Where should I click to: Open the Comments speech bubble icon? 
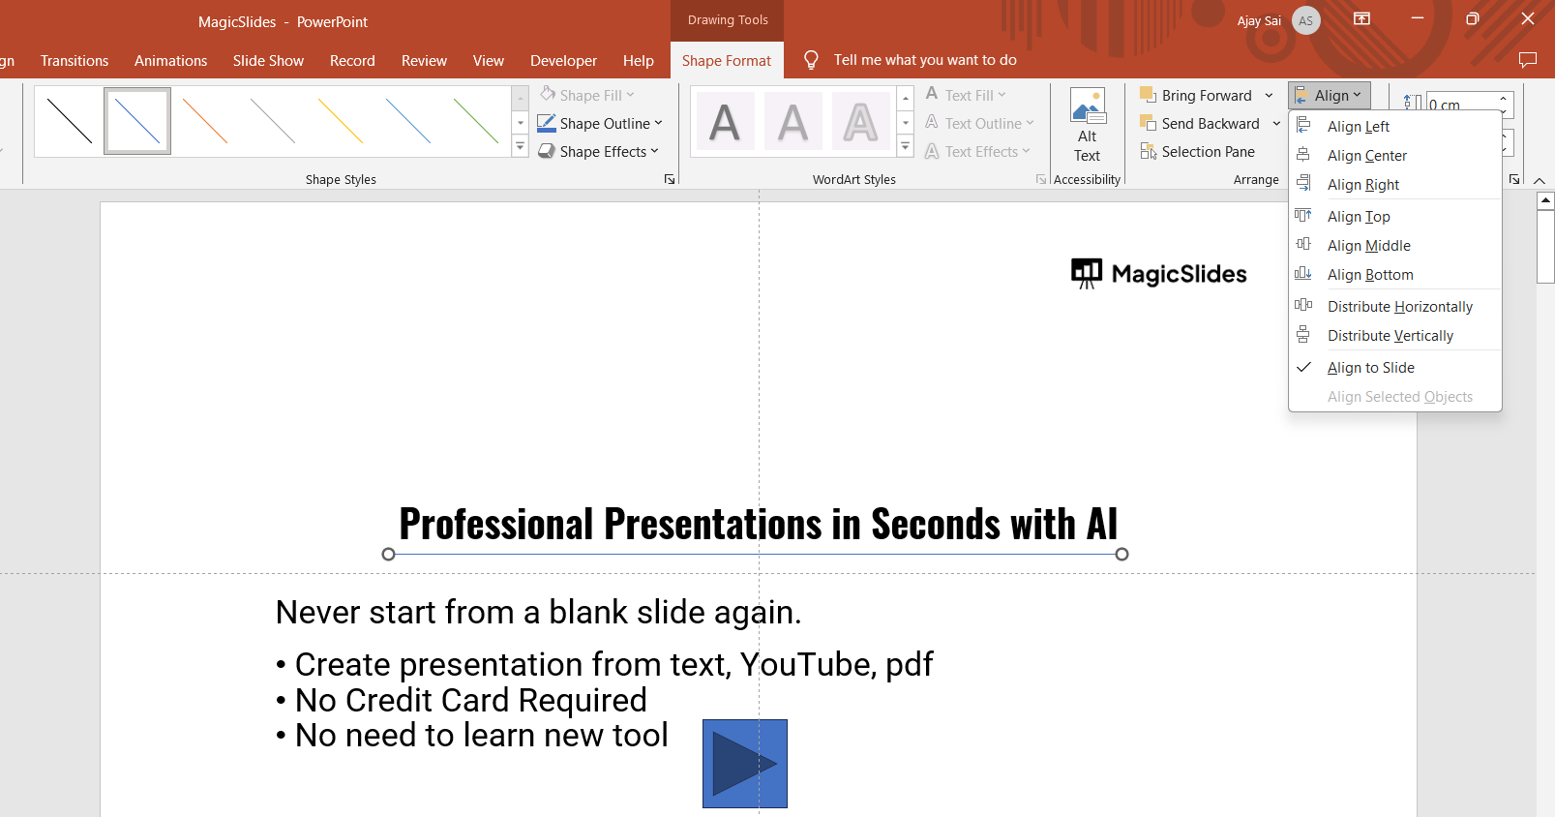tap(1528, 60)
